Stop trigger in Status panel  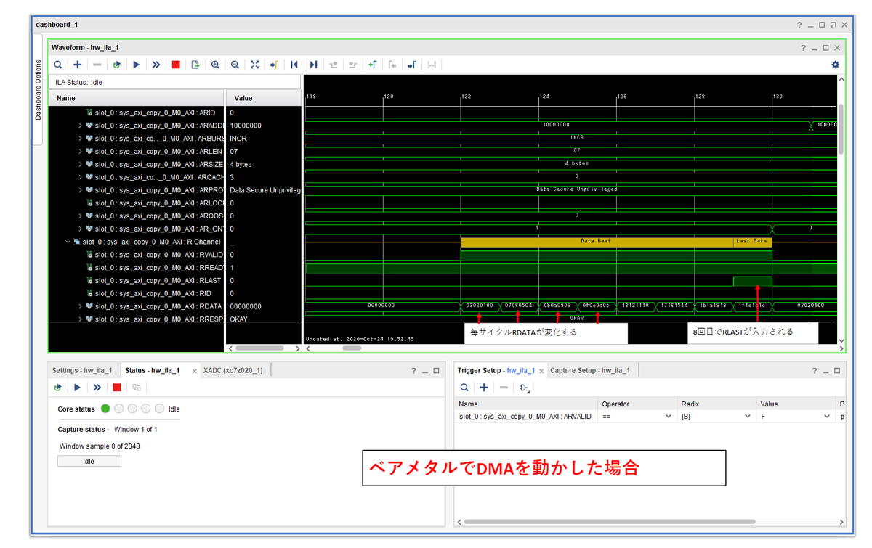coord(116,388)
